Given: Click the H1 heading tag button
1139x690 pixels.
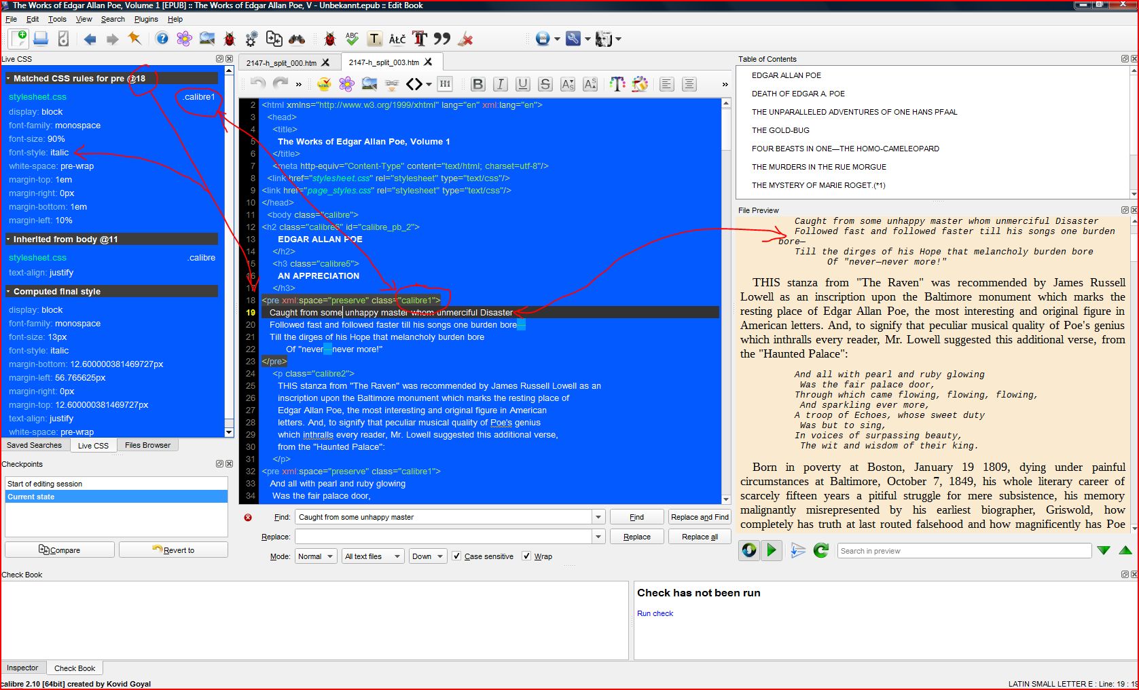Looking at the screenshot, I should point(446,84).
